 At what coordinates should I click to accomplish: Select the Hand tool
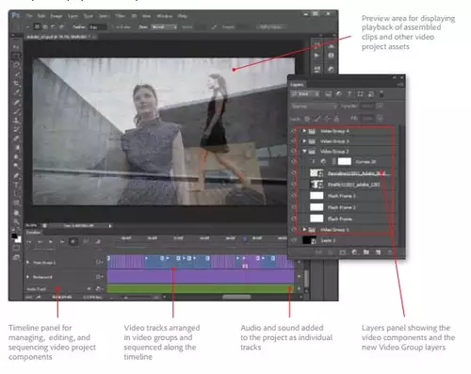(x=16, y=213)
